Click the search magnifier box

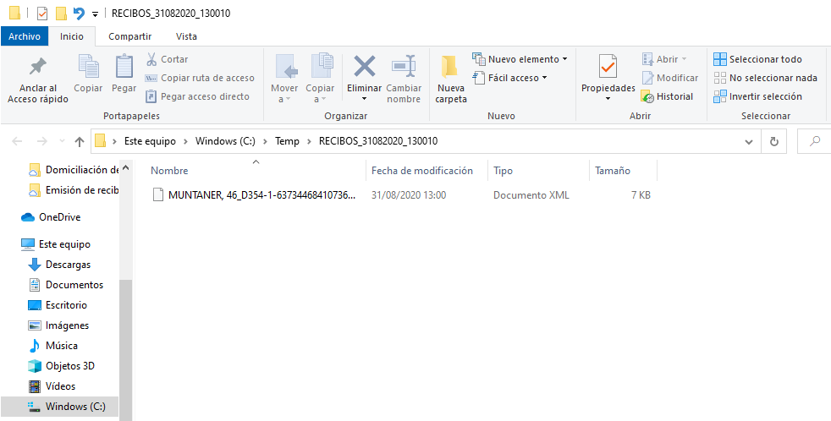[815, 141]
